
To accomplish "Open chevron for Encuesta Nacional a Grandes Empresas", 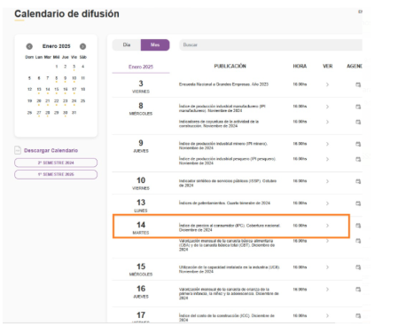I will (x=327, y=84).
